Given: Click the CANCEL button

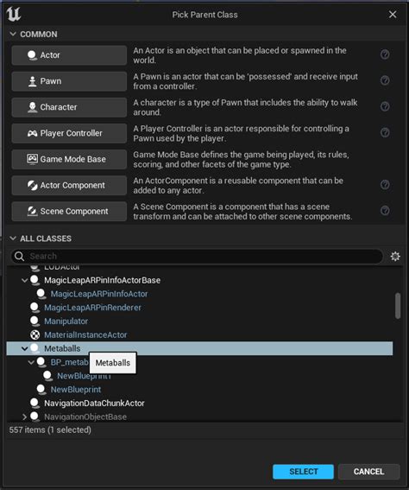Looking at the screenshot, I should 368,471.
